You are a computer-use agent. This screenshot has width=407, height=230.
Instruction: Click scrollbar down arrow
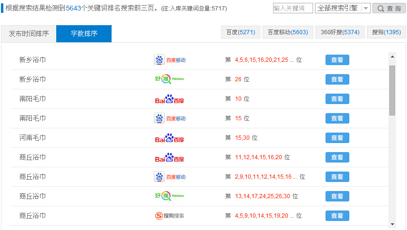point(392,224)
